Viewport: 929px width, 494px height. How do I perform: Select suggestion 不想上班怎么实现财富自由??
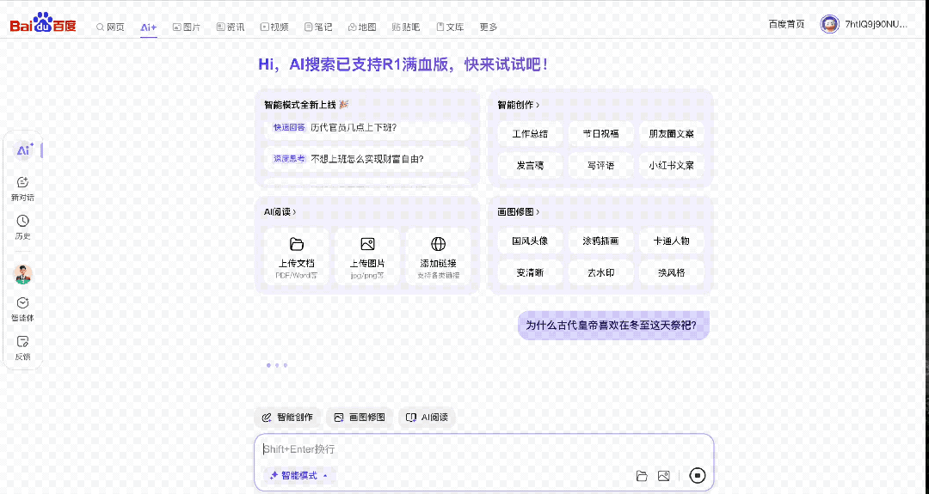click(x=367, y=159)
